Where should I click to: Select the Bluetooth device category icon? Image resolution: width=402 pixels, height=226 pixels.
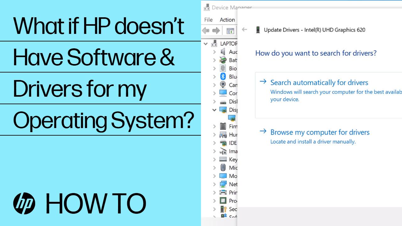pyautogui.click(x=223, y=77)
